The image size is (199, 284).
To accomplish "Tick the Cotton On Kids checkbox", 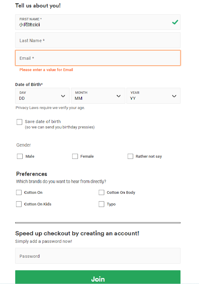I will pos(19,204).
